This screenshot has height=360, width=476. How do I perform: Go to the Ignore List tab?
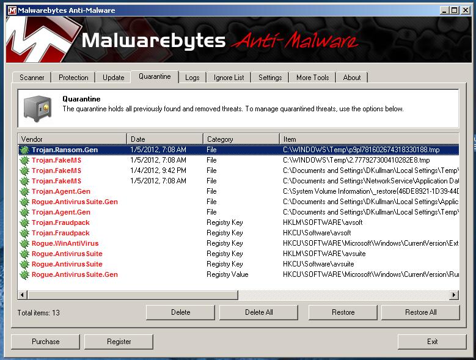[x=229, y=78]
